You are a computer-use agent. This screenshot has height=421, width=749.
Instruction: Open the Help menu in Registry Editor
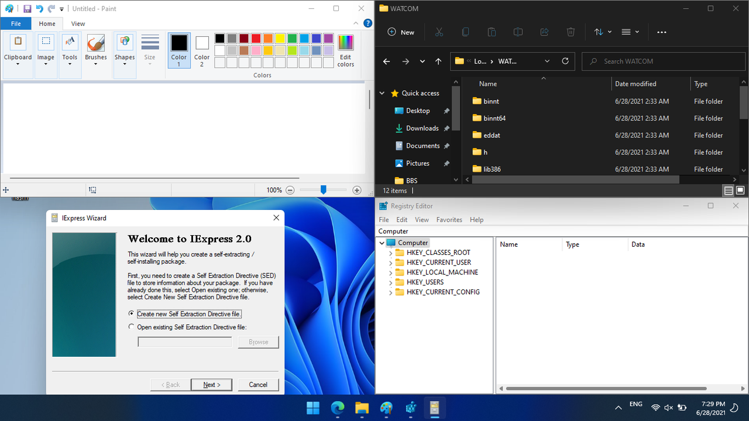(477, 220)
